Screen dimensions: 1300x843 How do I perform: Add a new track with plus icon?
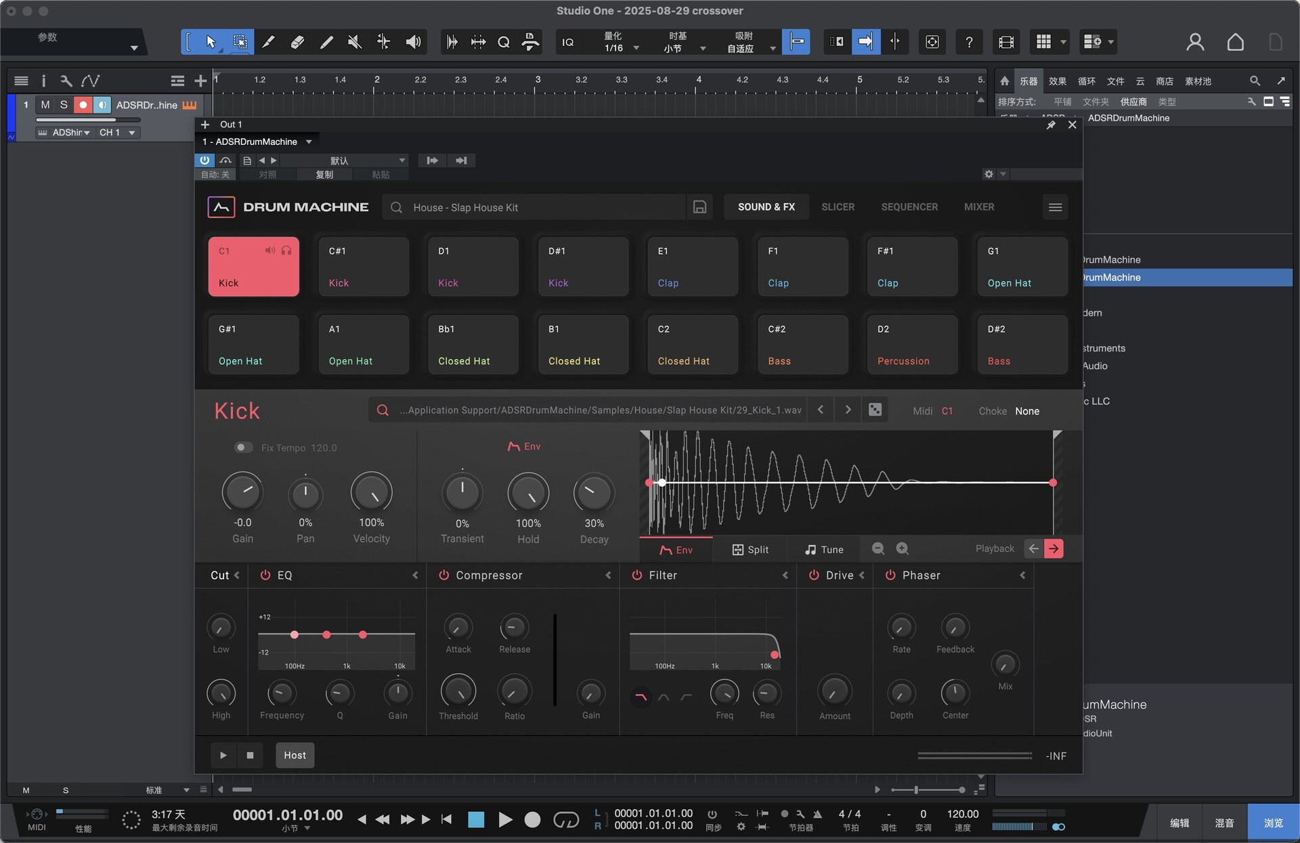pyautogui.click(x=200, y=81)
